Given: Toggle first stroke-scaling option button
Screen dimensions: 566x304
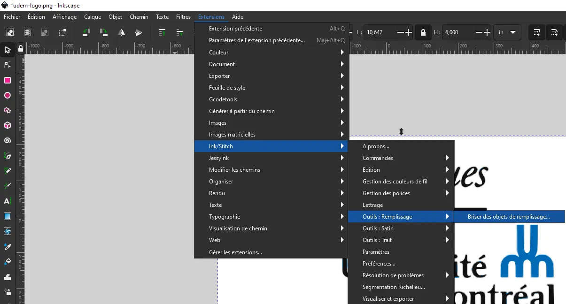Looking at the screenshot, I should click(x=537, y=32).
